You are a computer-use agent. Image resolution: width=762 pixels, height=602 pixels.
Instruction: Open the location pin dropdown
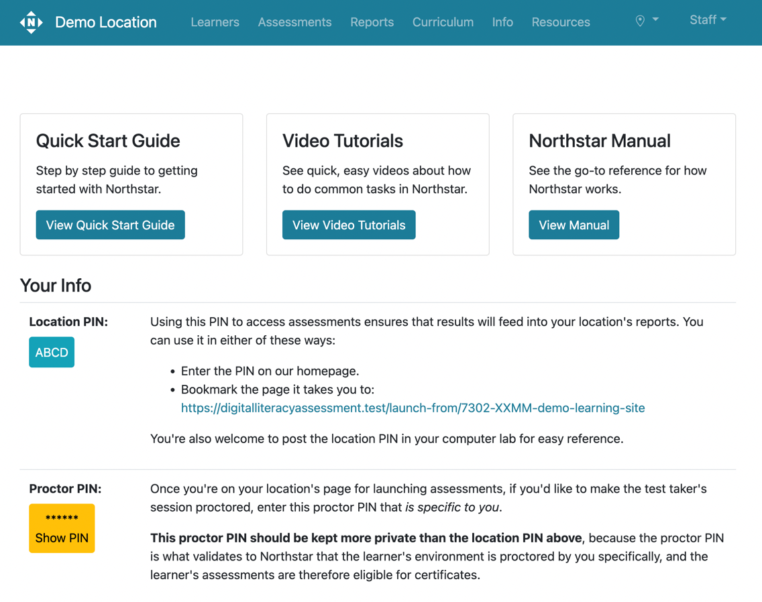647,20
